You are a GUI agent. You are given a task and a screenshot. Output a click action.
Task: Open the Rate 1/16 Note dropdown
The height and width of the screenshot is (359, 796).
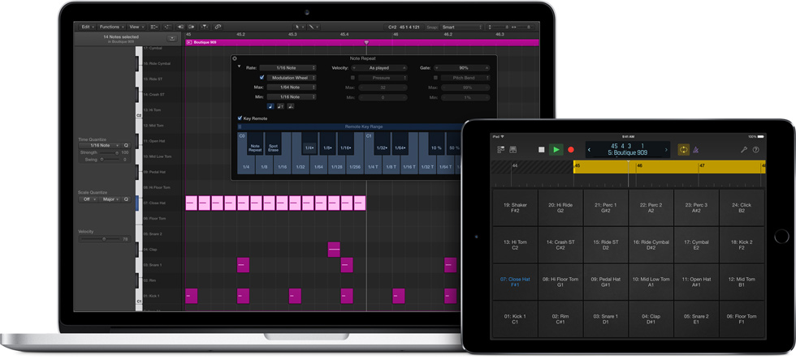point(288,68)
